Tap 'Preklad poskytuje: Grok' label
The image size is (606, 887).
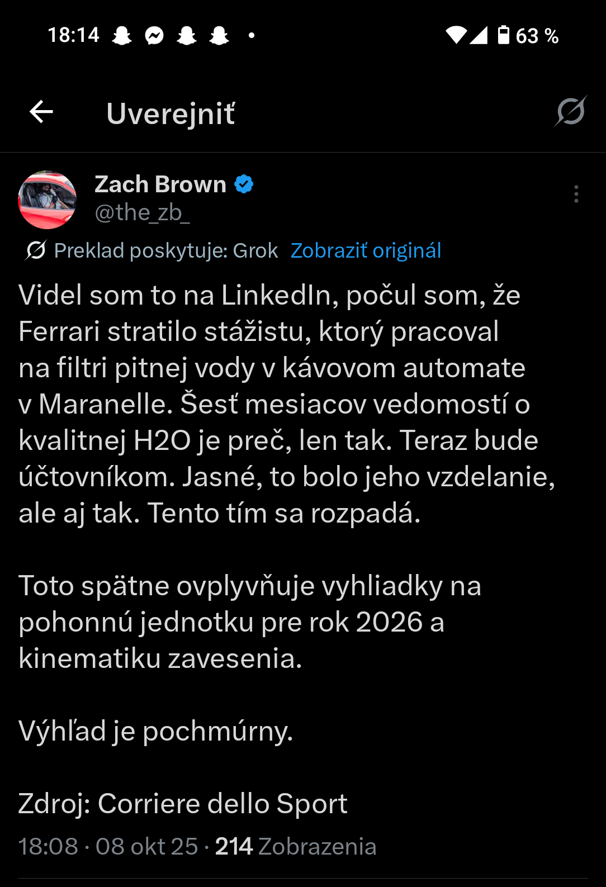pos(166,250)
